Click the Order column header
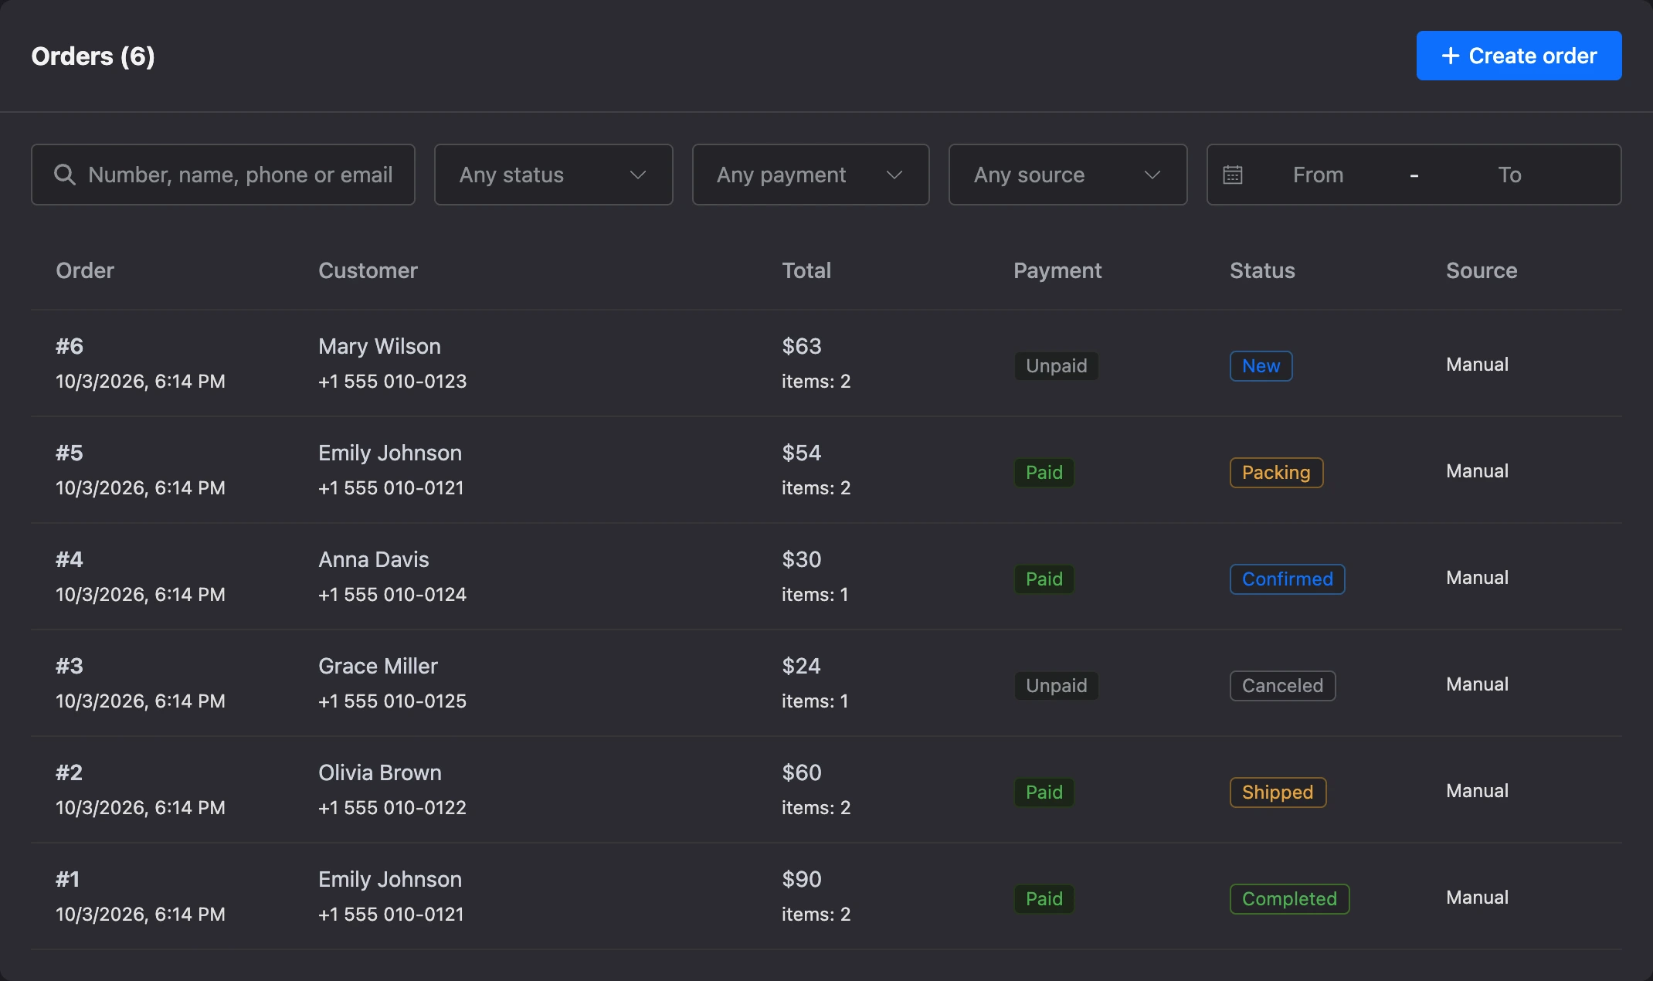Screen dimensions: 1653x981 pos(85,270)
